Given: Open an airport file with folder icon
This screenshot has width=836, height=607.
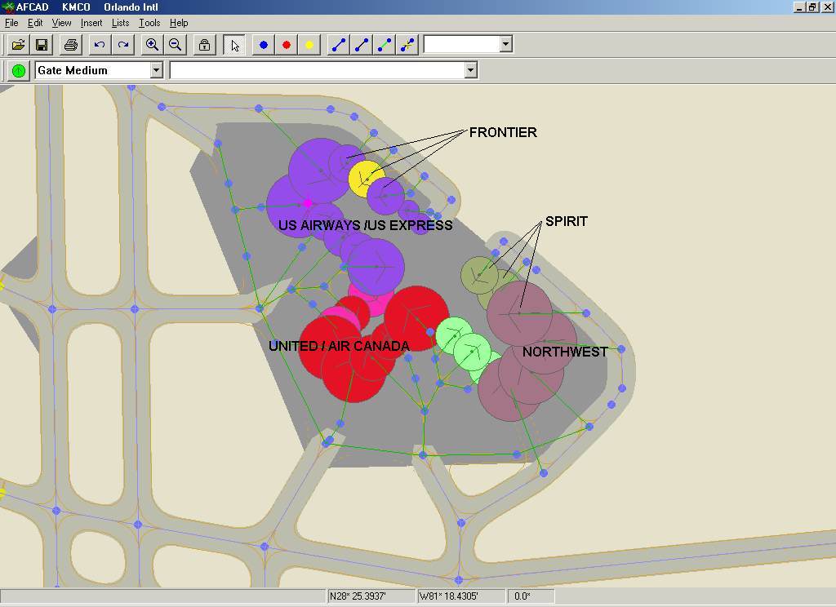Looking at the screenshot, I should coord(18,45).
